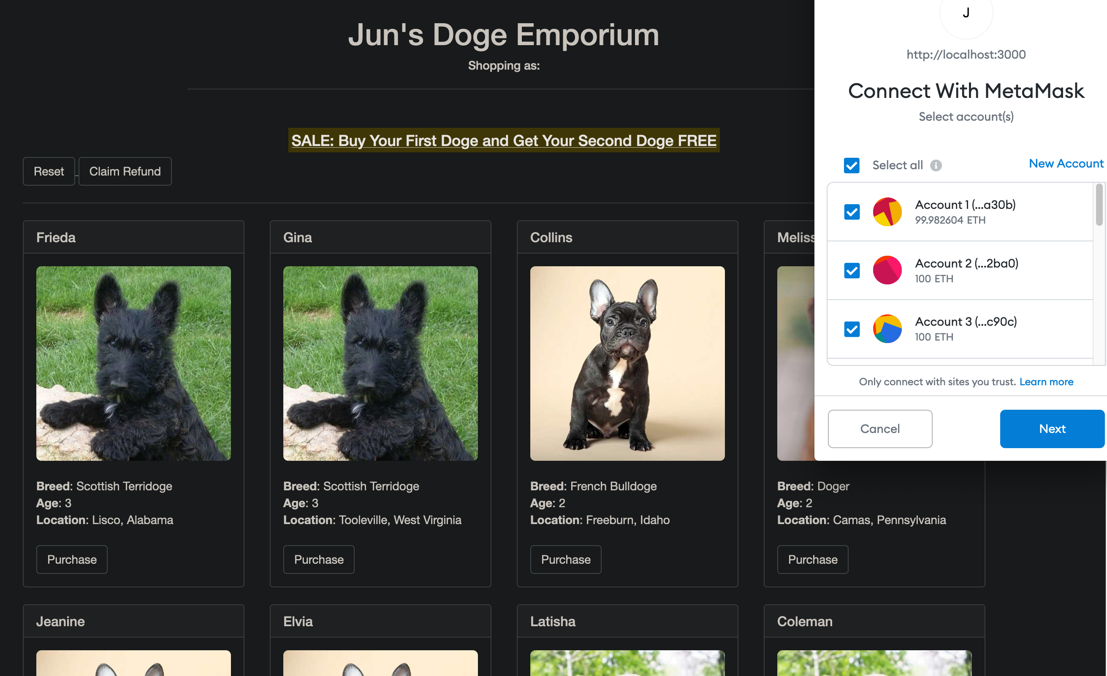Click Gina's Scottish Terridoge photo
Image resolution: width=1107 pixels, height=676 pixels.
(380, 363)
